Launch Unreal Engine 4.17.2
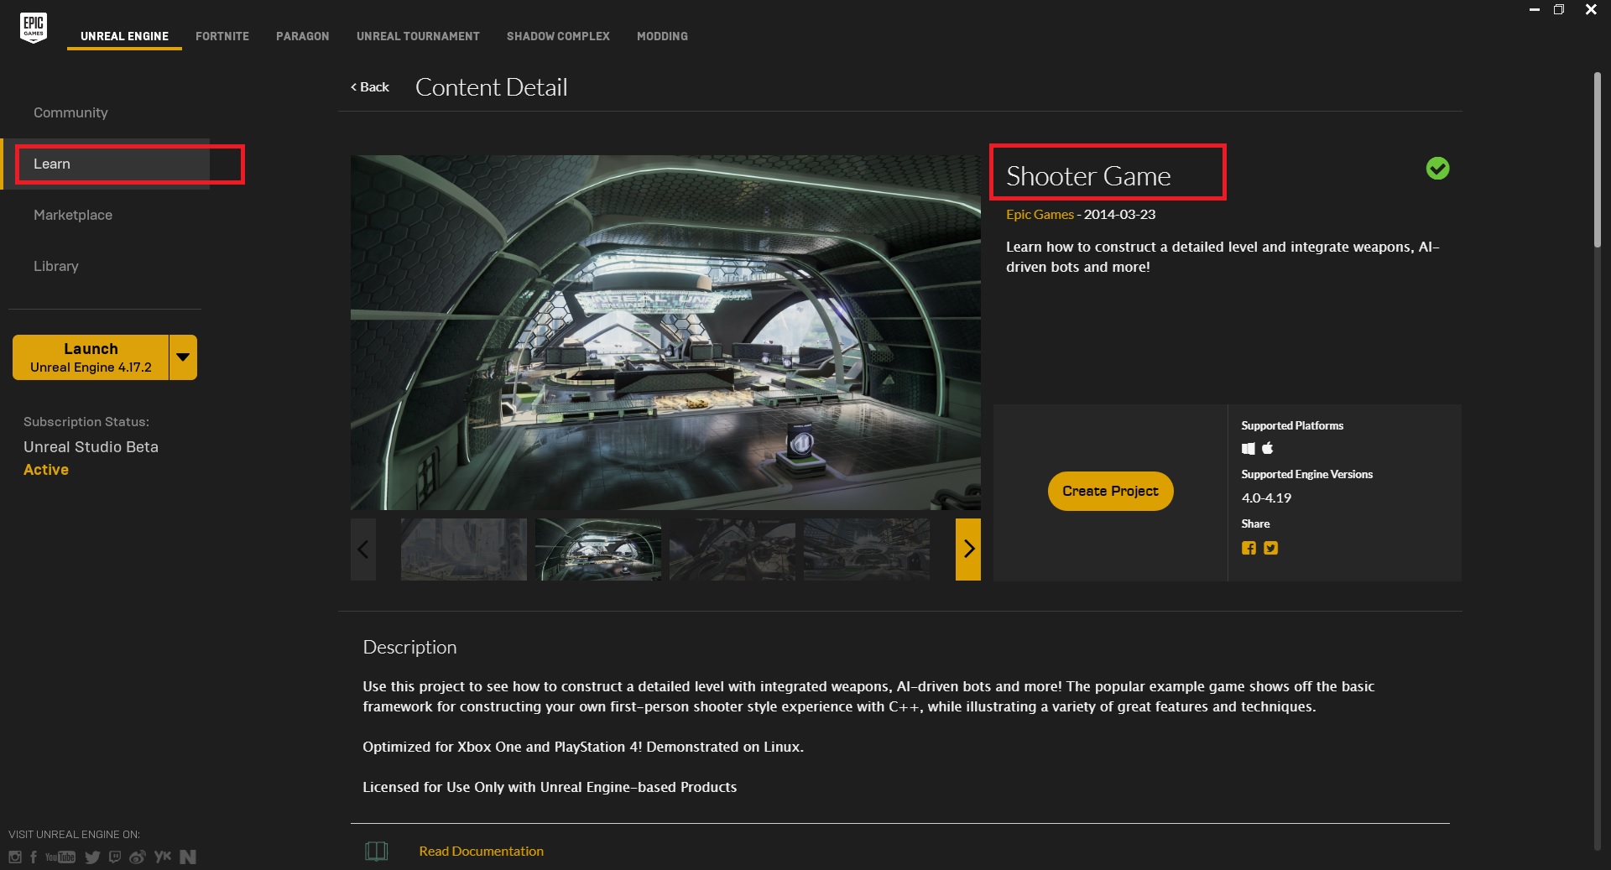Image resolution: width=1611 pixels, height=870 pixels. [91, 357]
